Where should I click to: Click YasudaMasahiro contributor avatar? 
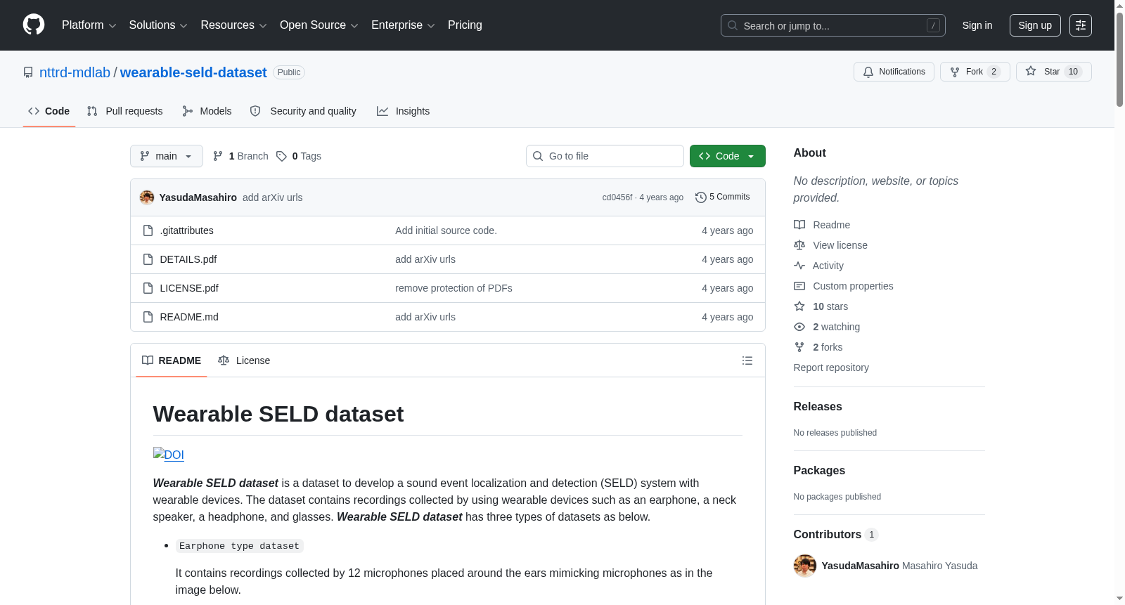pyautogui.click(x=805, y=566)
